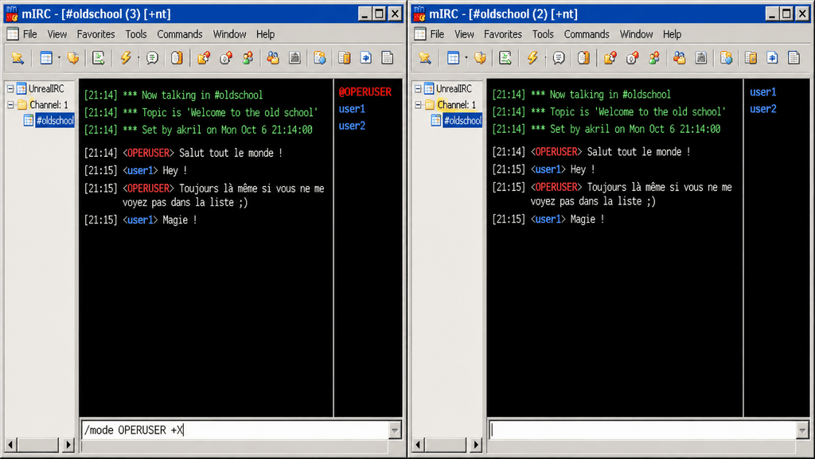Focus the empty message input in the right window
The height and width of the screenshot is (459, 815).
(x=643, y=430)
